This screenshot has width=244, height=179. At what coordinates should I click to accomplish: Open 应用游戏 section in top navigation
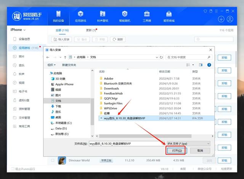(80, 16)
